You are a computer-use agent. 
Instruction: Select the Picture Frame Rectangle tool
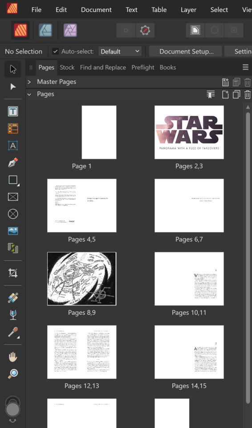tap(13, 197)
